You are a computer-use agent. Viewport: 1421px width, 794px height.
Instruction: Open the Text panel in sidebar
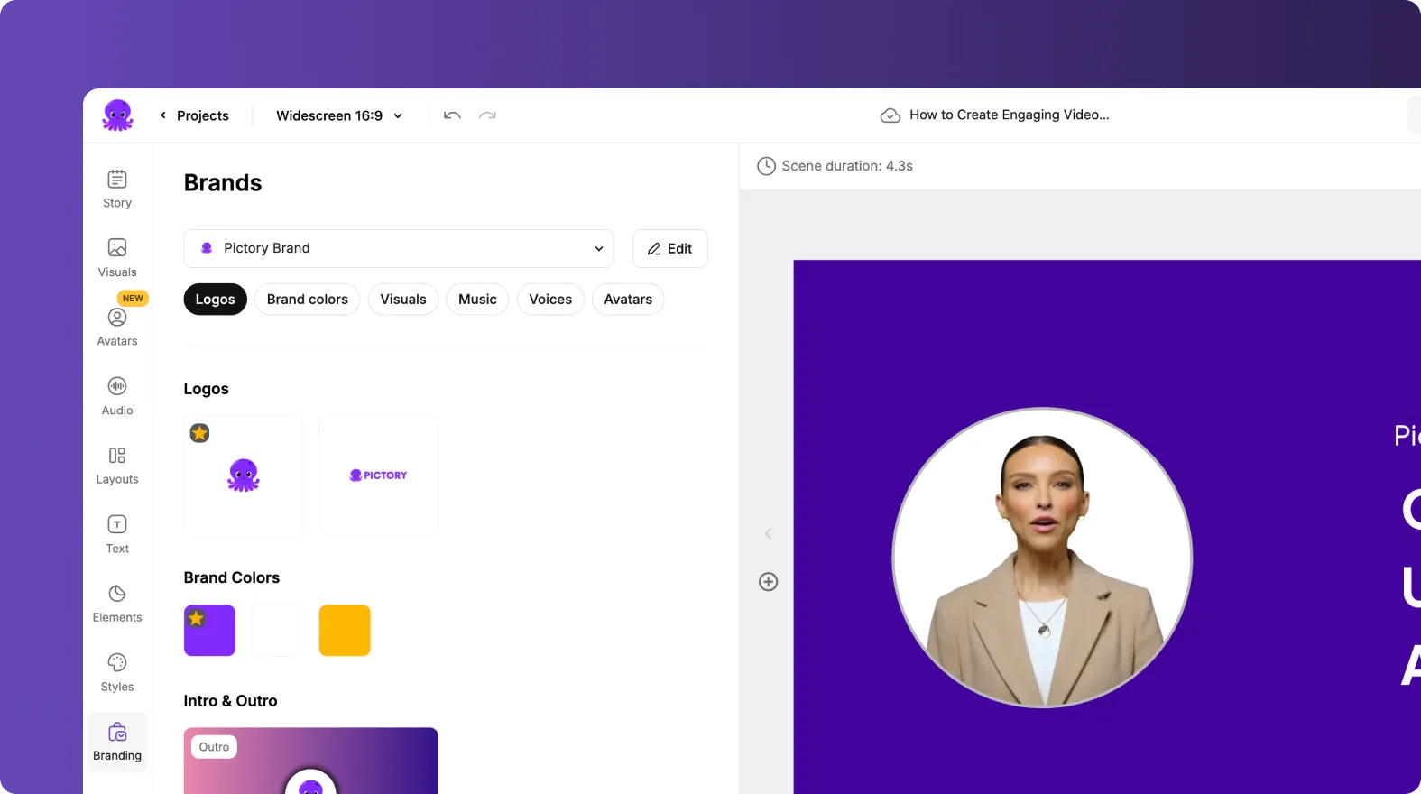click(x=117, y=535)
